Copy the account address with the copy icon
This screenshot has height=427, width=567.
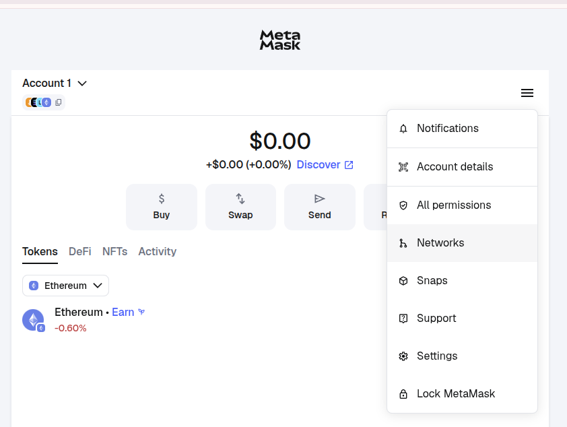pyautogui.click(x=59, y=102)
